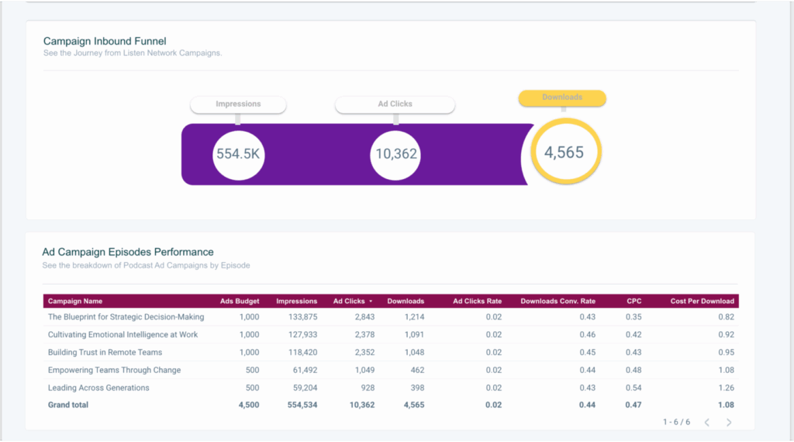Image resolution: width=794 pixels, height=442 pixels.
Task: Sort table by Ads Budget column
Action: pos(240,301)
